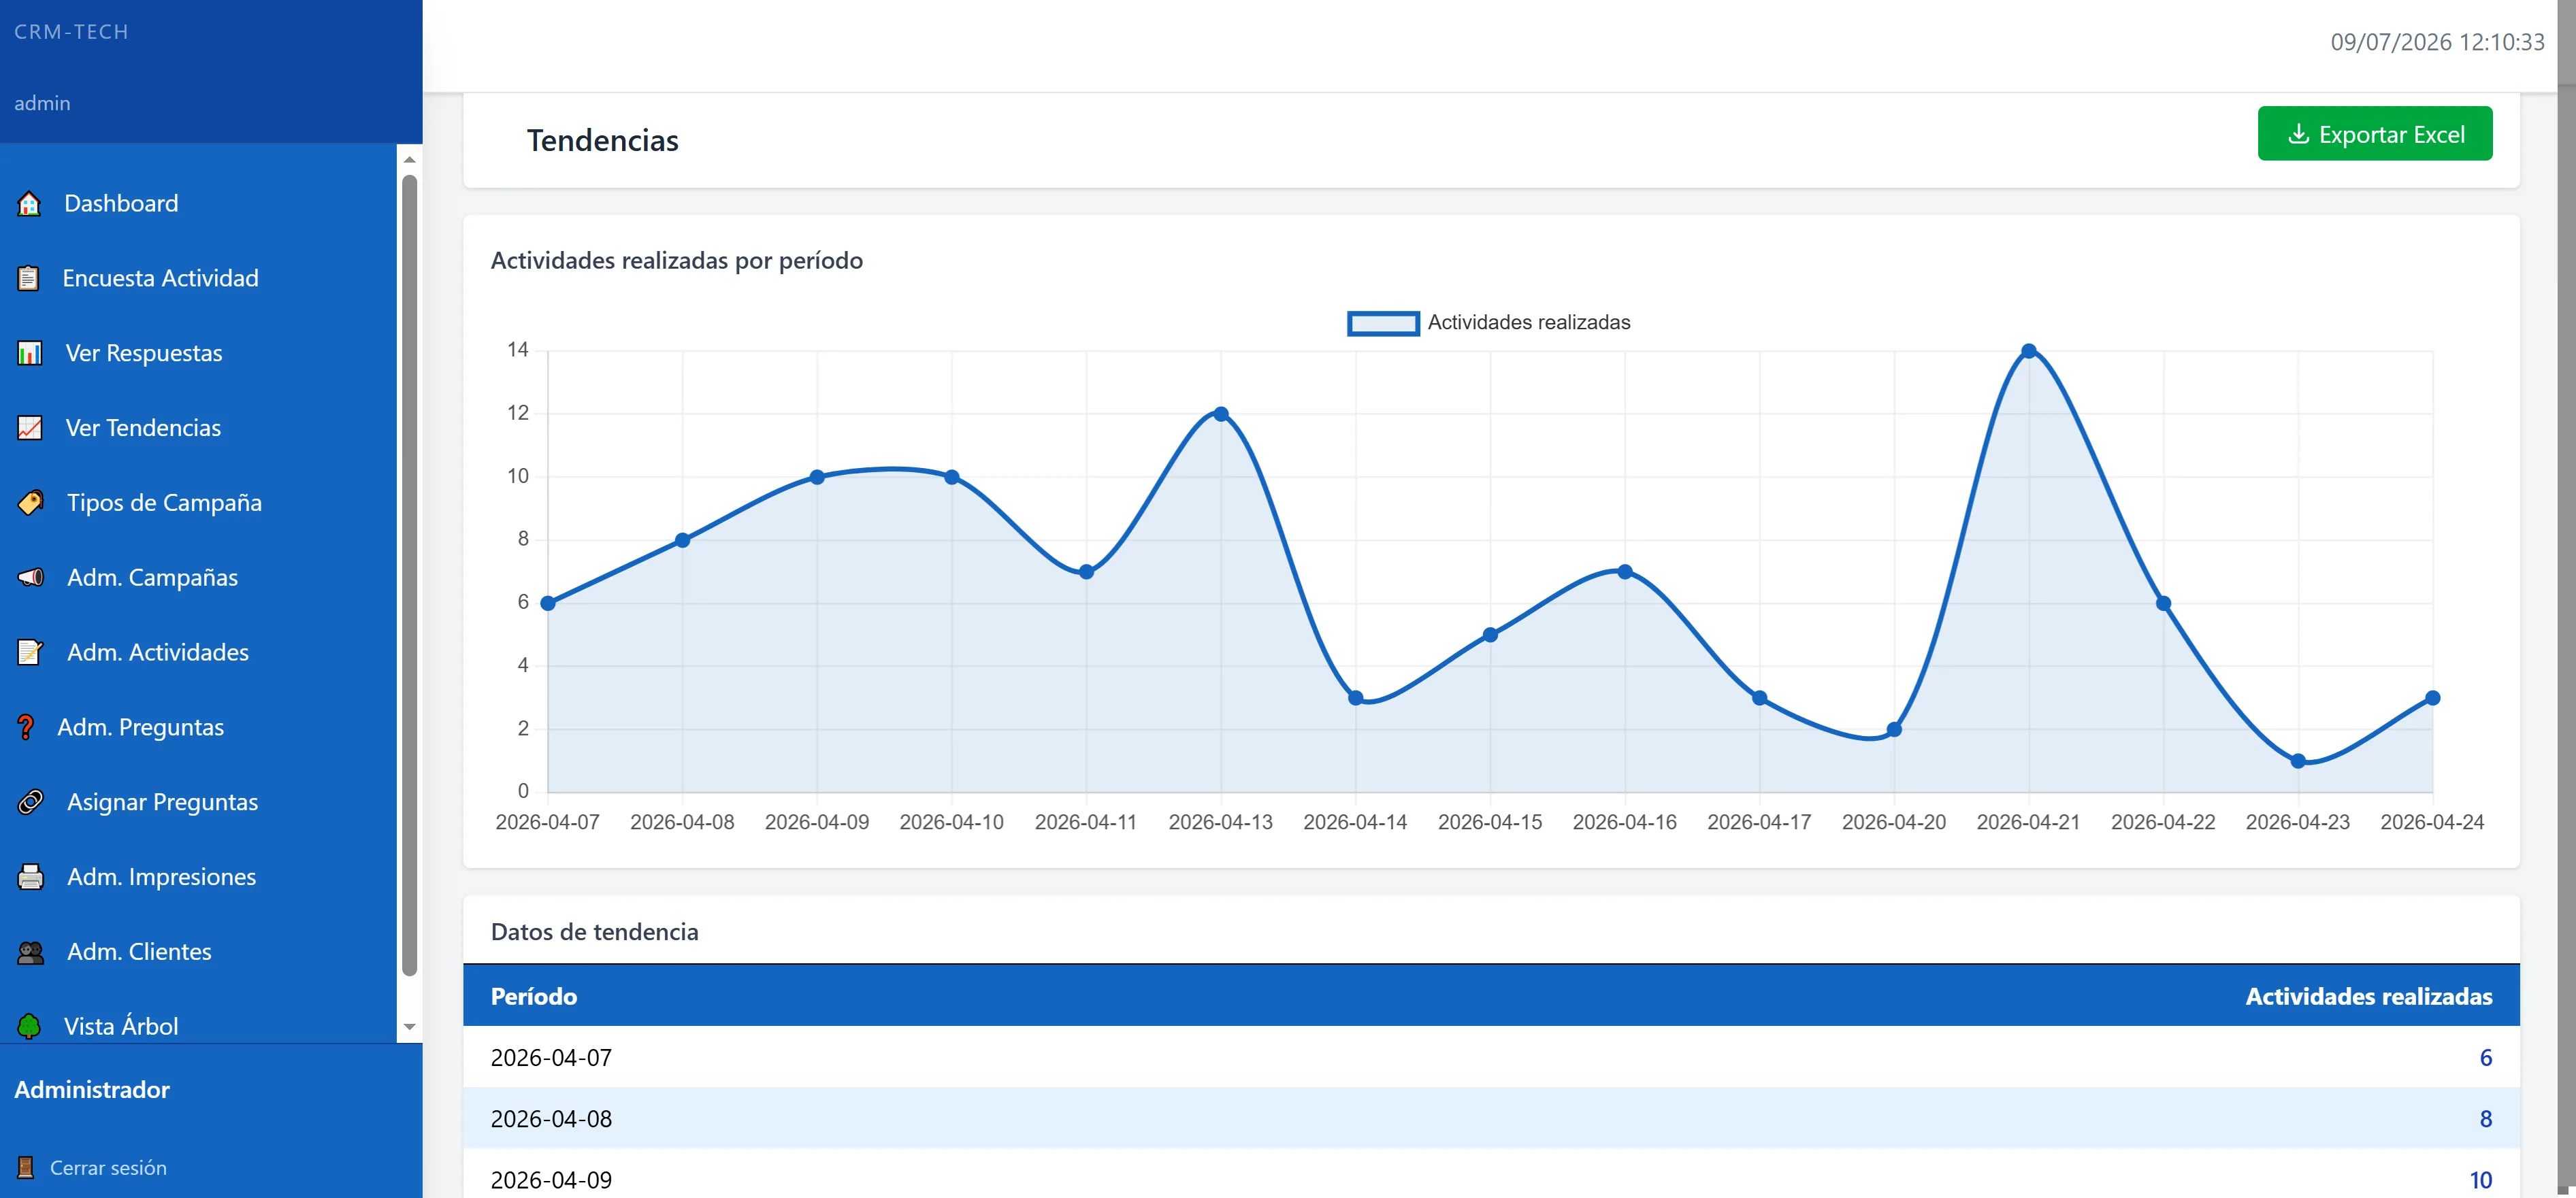The image size is (2576, 1198).
Task: Click the Encuesta Actividad clipboard icon
Action: click(29, 279)
